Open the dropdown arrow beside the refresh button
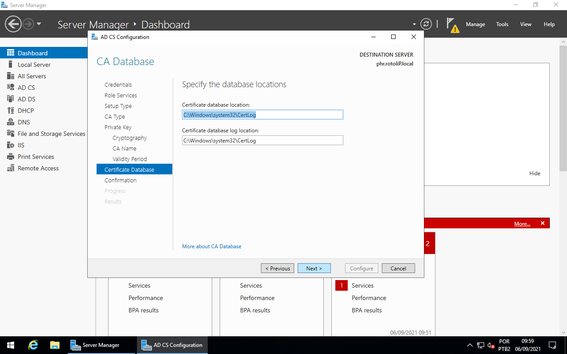 pyautogui.click(x=413, y=24)
